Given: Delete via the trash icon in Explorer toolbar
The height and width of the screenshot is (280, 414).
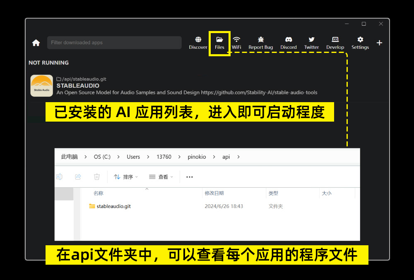Looking at the screenshot, I should 97,177.
